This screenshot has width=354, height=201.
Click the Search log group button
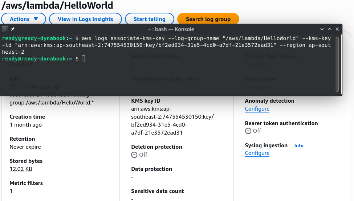[x=208, y=19]
